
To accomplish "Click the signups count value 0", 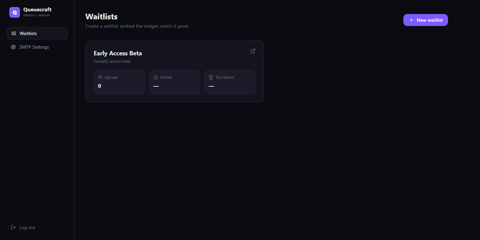I will 100,86.
